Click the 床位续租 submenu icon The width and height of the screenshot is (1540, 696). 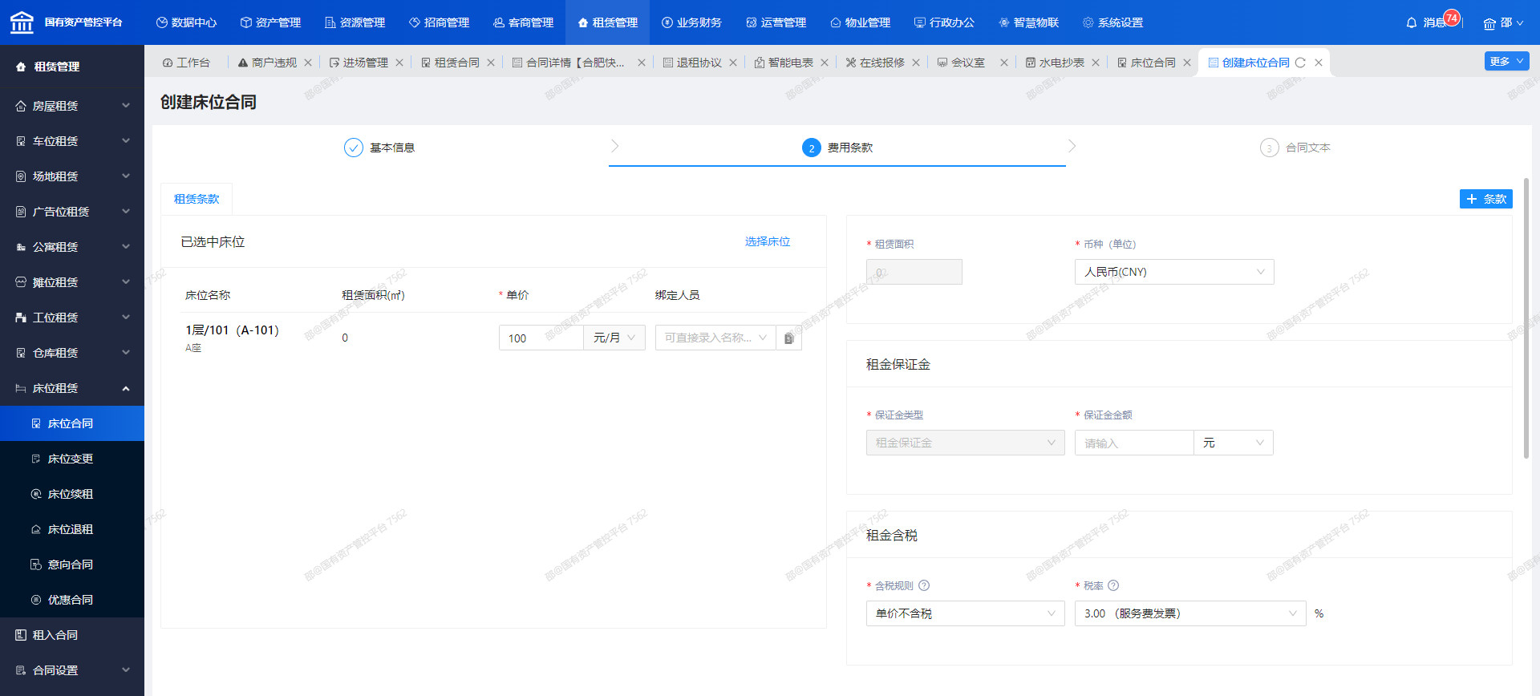point(36,494)
